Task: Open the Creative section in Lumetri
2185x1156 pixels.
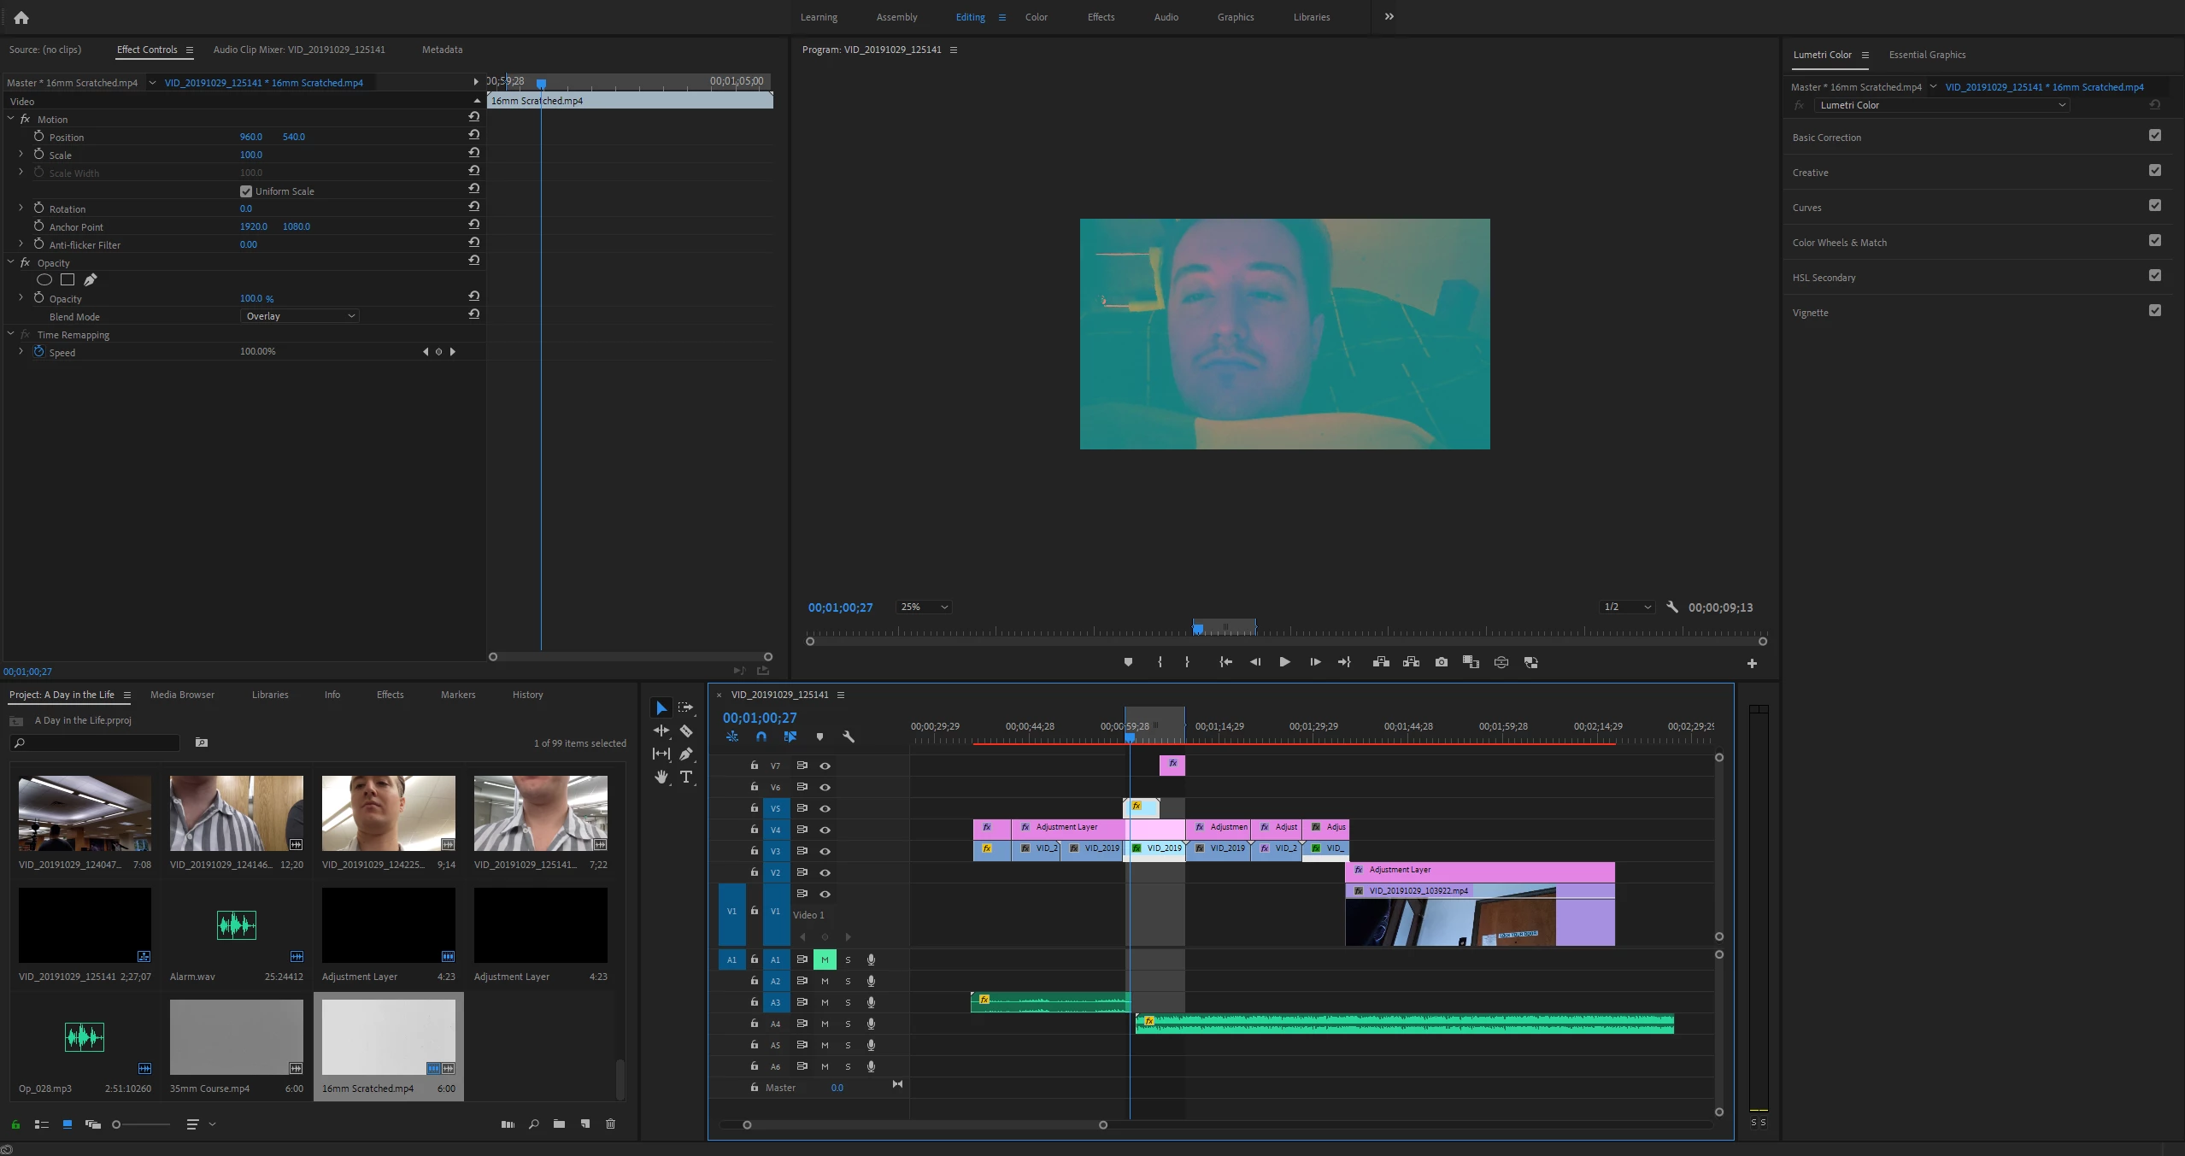Action: coord(1811,173)
